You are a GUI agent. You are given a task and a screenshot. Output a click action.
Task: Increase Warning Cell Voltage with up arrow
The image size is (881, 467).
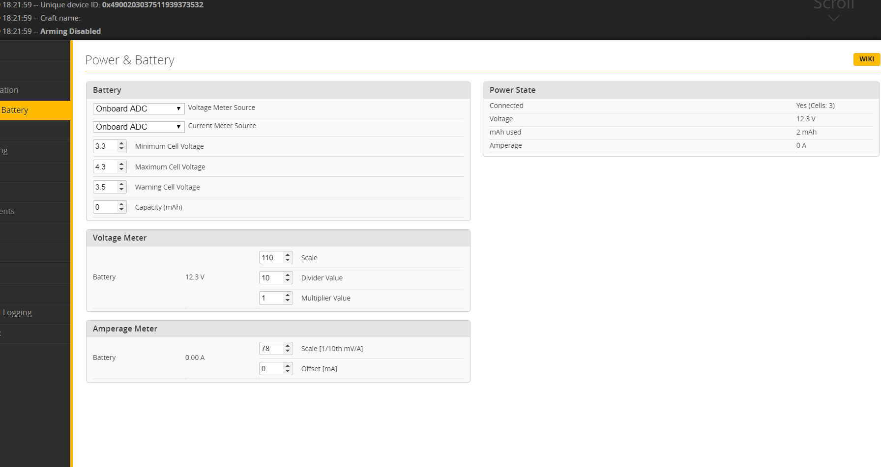tap(121, 185)
